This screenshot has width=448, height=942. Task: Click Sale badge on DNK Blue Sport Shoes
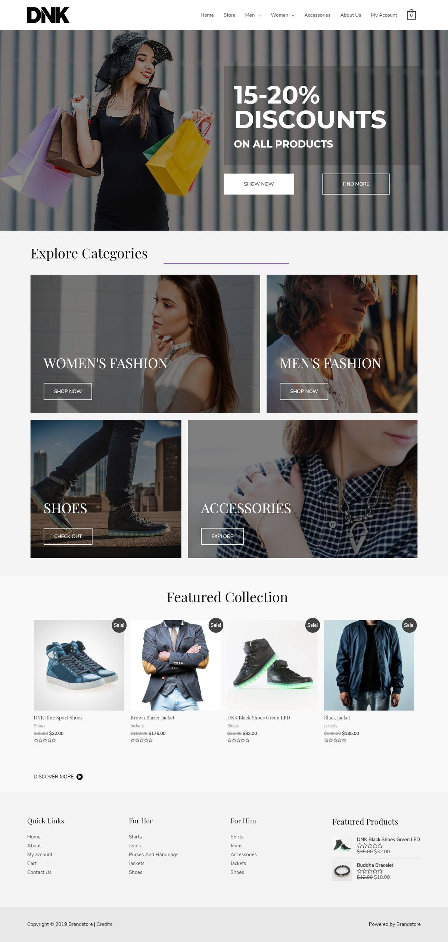(119, 625)
